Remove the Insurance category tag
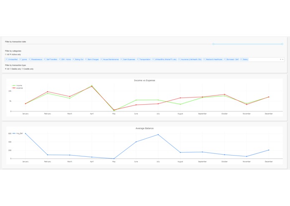Screen dimensions: 290x206 pyautogui.click(x=179, y=60)
